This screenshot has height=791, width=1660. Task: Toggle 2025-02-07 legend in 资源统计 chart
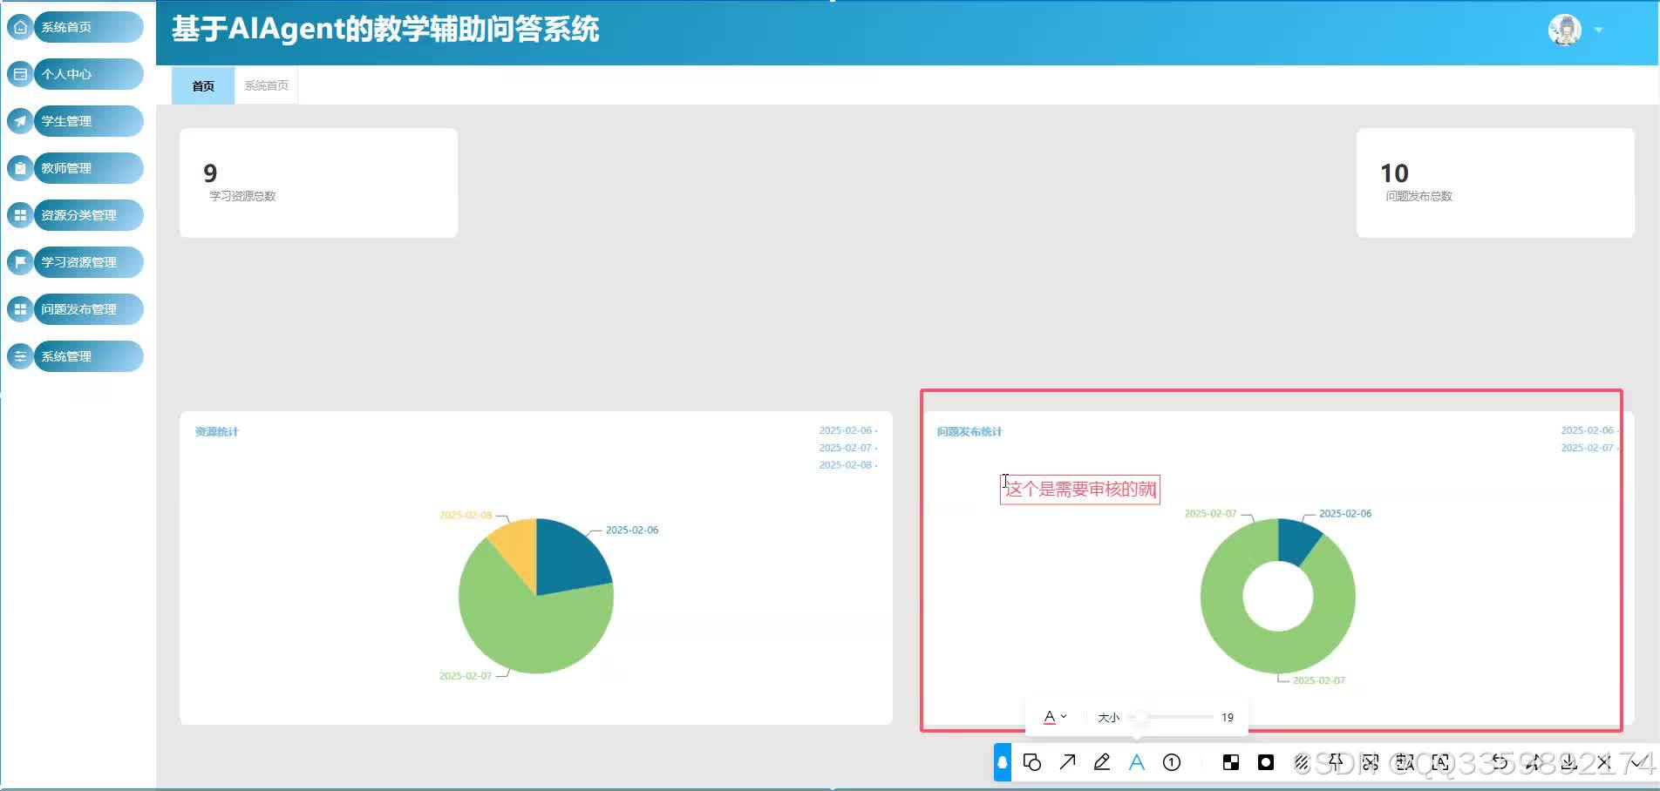pos(847,448)
